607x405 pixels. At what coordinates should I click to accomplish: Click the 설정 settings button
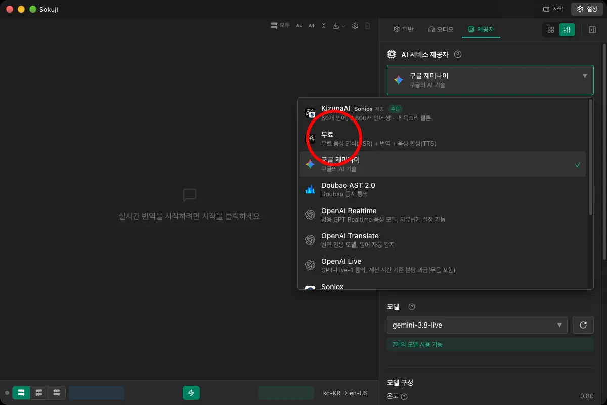tap(587, 9)
